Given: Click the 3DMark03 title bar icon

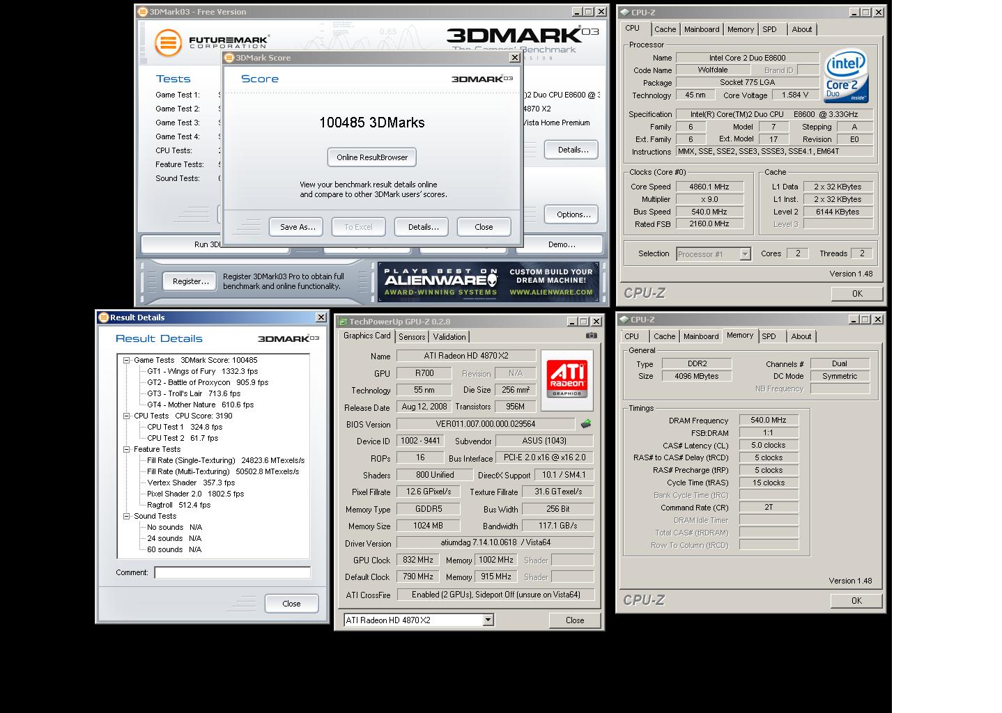Looking at the screenshot, I should [x=143, y=12].
